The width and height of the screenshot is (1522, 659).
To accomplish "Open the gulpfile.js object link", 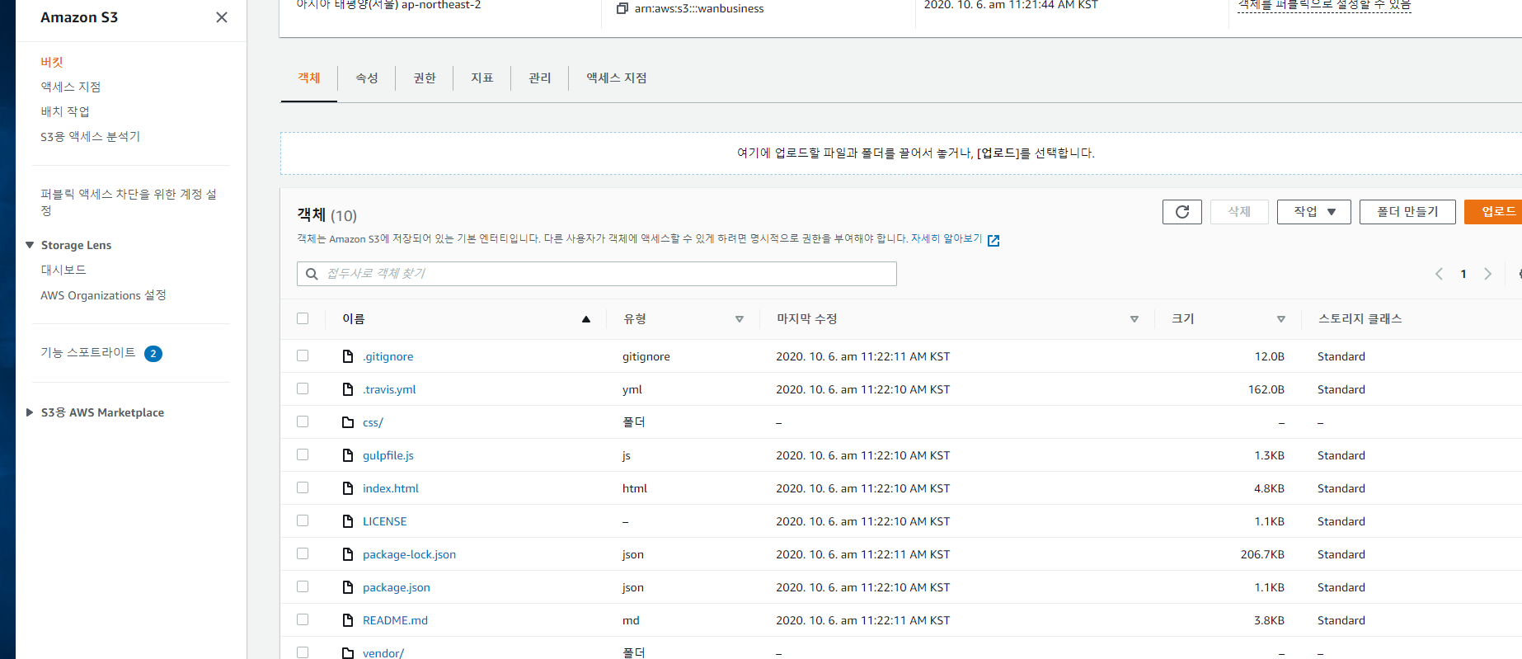I will click(388, 455).
